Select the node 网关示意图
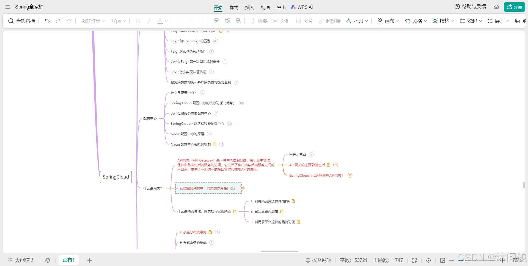 click(x=298, y=155)
